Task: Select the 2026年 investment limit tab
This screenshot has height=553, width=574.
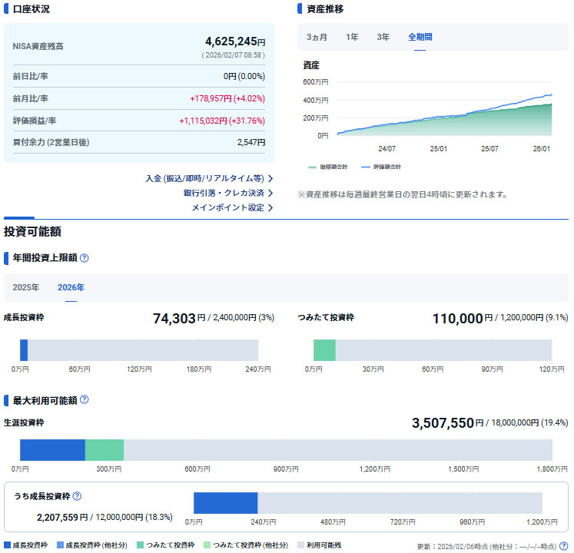Action: click(x=71, y=288)
